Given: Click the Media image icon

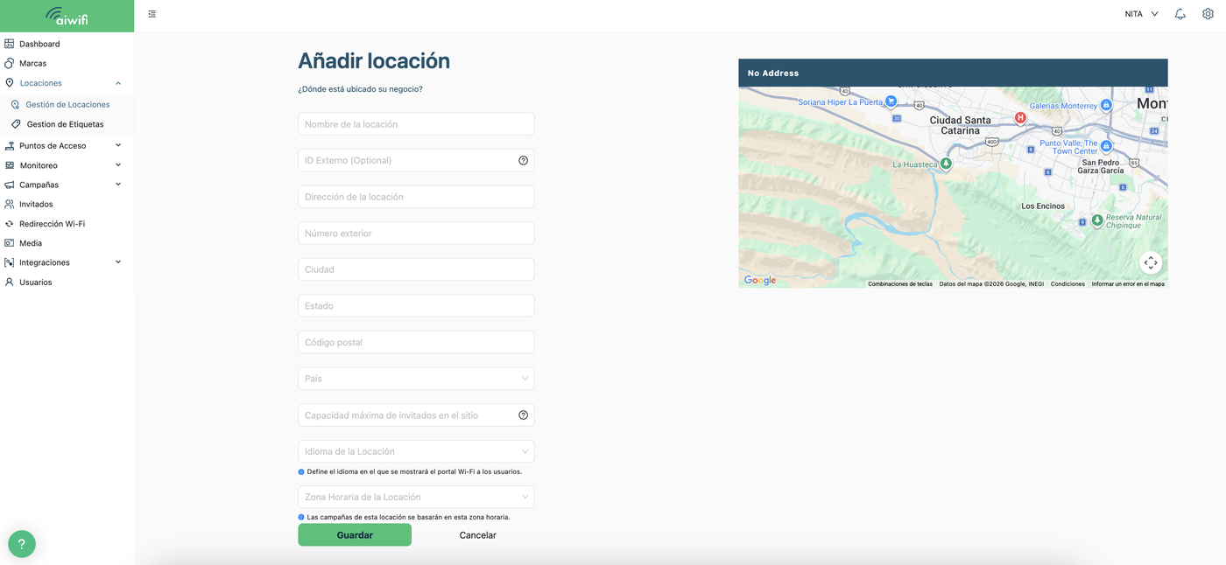Looking at the screenshot, I should pos(10,243).
